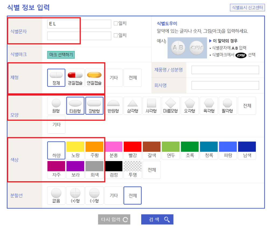The image size is (269, 229).
Task: Click the 회사명 company name field
Action: click(225, 86)
